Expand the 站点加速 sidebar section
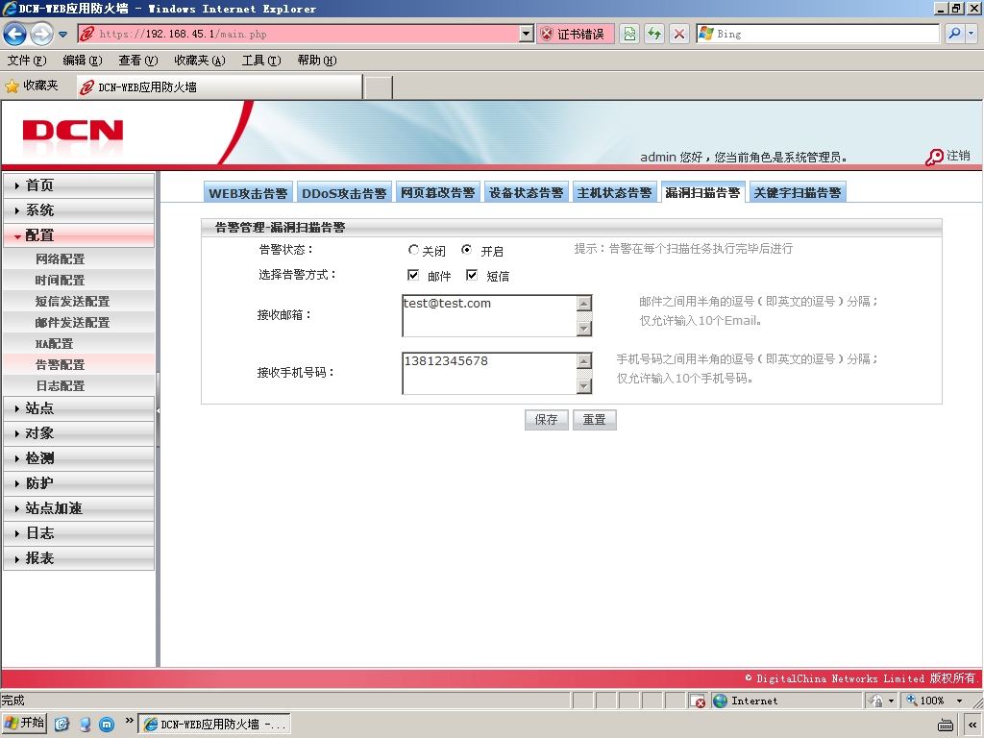The image size is (984, 738). coord(79,508)
